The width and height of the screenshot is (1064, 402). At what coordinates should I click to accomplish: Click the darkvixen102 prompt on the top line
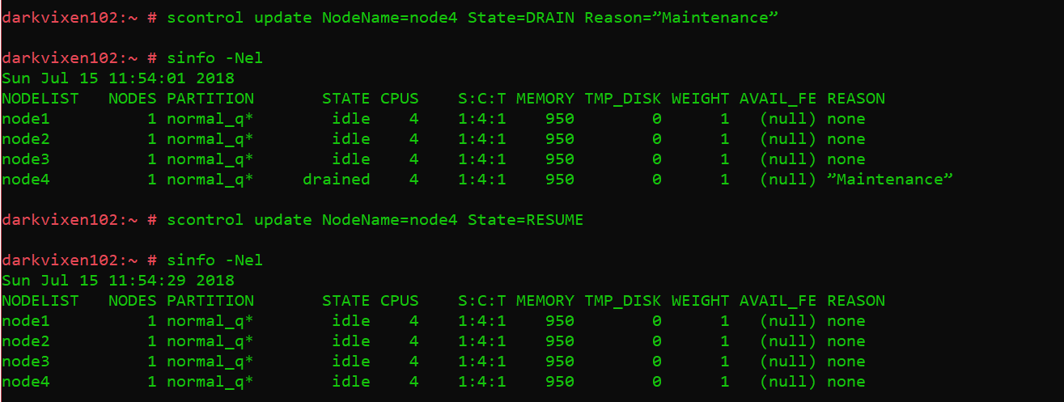tap(59, 18)
